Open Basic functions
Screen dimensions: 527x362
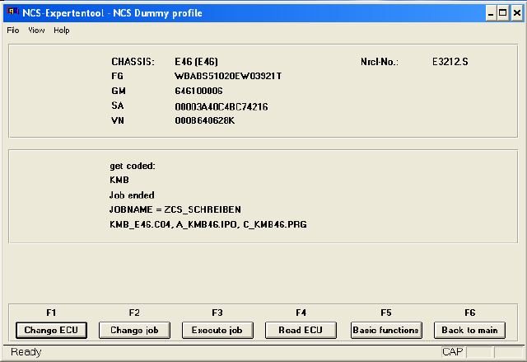386,330
